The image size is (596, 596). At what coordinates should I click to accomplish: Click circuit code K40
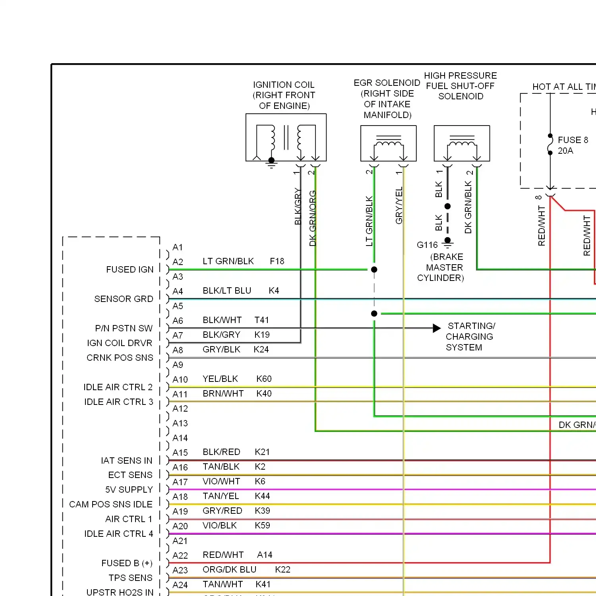coord(264,393)
